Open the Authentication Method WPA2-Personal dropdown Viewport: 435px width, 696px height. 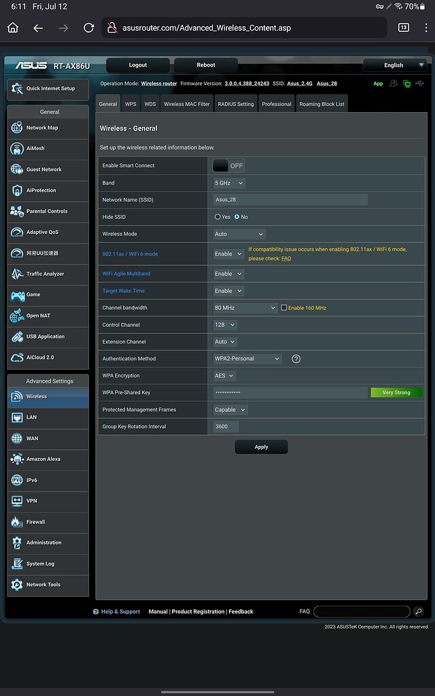pos(247,359)
